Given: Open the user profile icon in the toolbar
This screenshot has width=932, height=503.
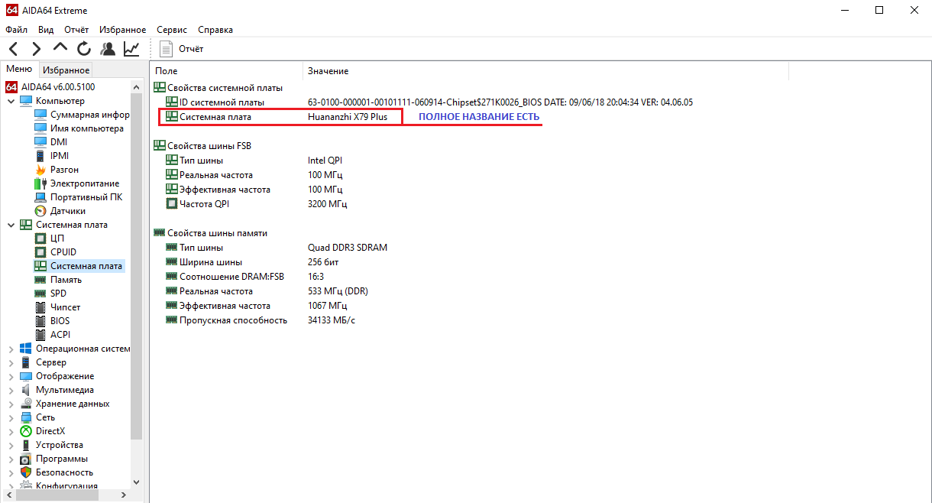Looking at the screenshot, I should click(108, 49).
